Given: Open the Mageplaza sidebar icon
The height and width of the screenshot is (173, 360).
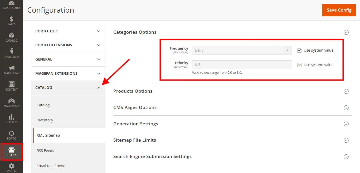Looking at the screenshot, I should pos(11,102).
